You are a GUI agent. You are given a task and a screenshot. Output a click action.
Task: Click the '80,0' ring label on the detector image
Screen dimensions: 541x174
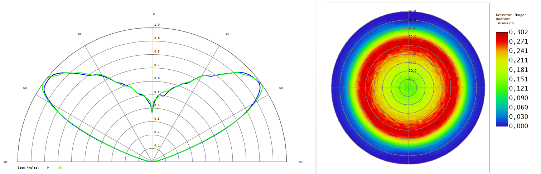(x=412, y=20)
